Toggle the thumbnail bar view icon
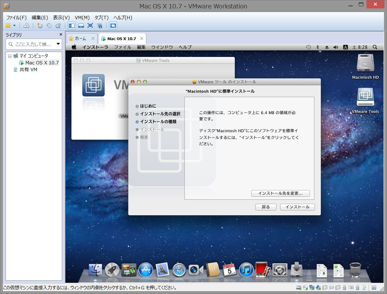The height and width of the screenshot is (294, 387). point(81,26)
